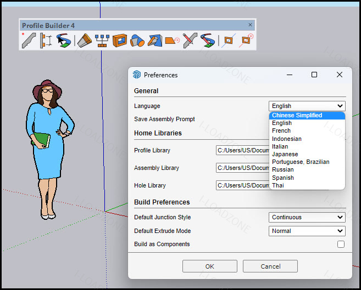361x290 pixels.
Task: Click the Assembly Library label
Action: [157, 168]
